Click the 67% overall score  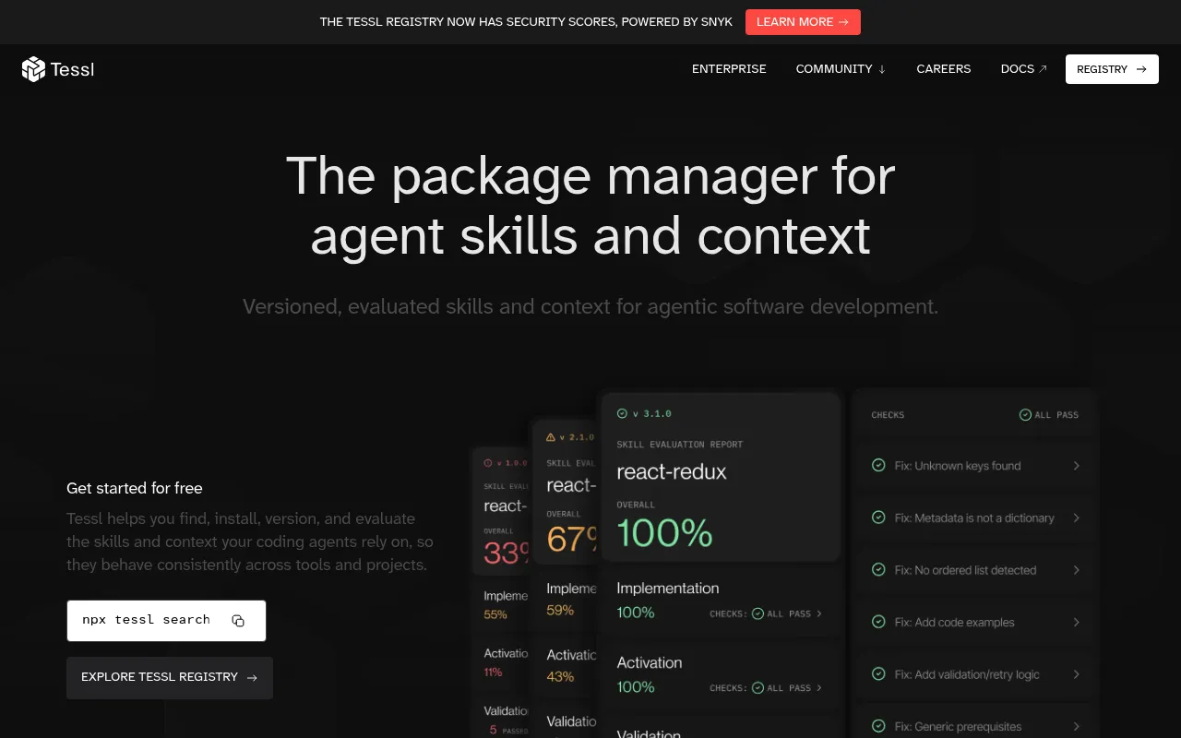click(573, 539)
